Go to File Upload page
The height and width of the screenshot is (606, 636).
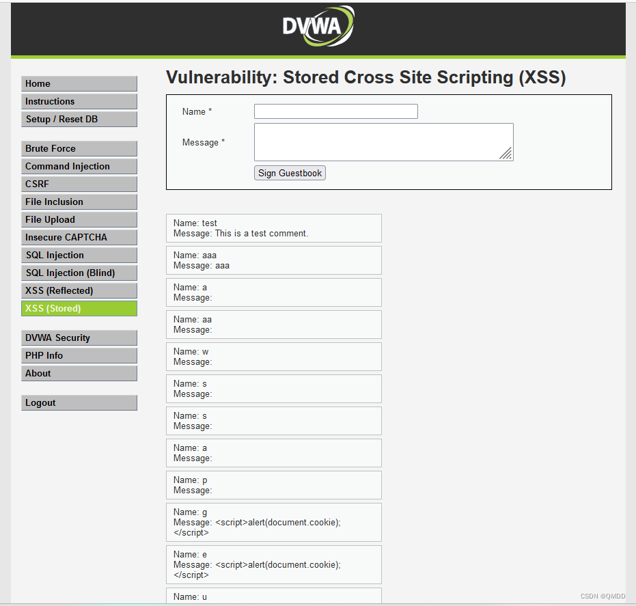tap(79, 219)
